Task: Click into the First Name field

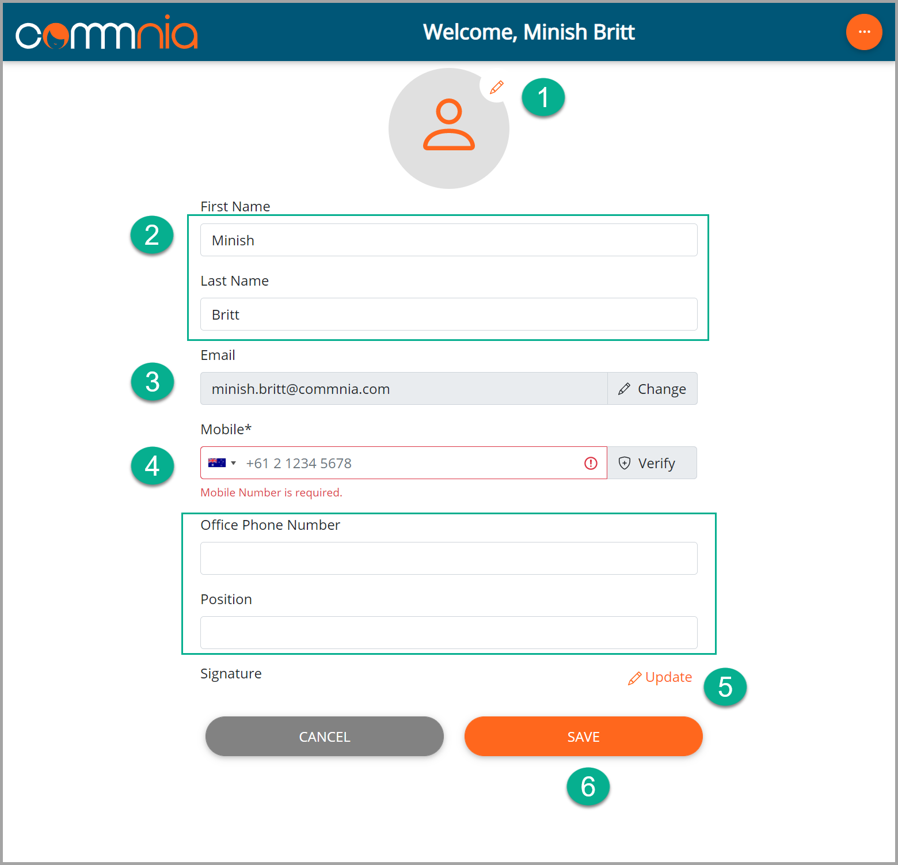Action: [449, 240]
